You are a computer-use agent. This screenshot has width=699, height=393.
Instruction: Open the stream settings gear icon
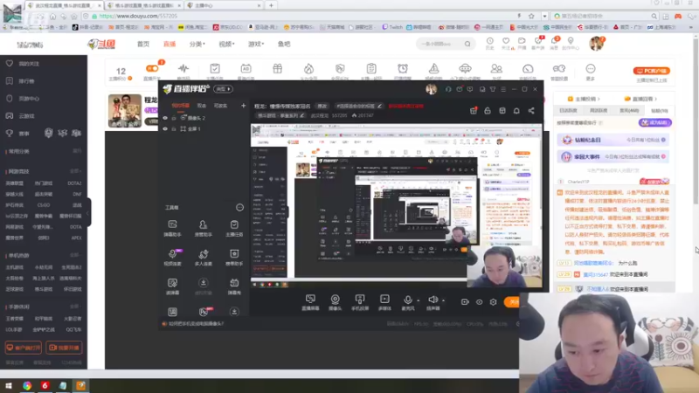[x=493, y=301]
